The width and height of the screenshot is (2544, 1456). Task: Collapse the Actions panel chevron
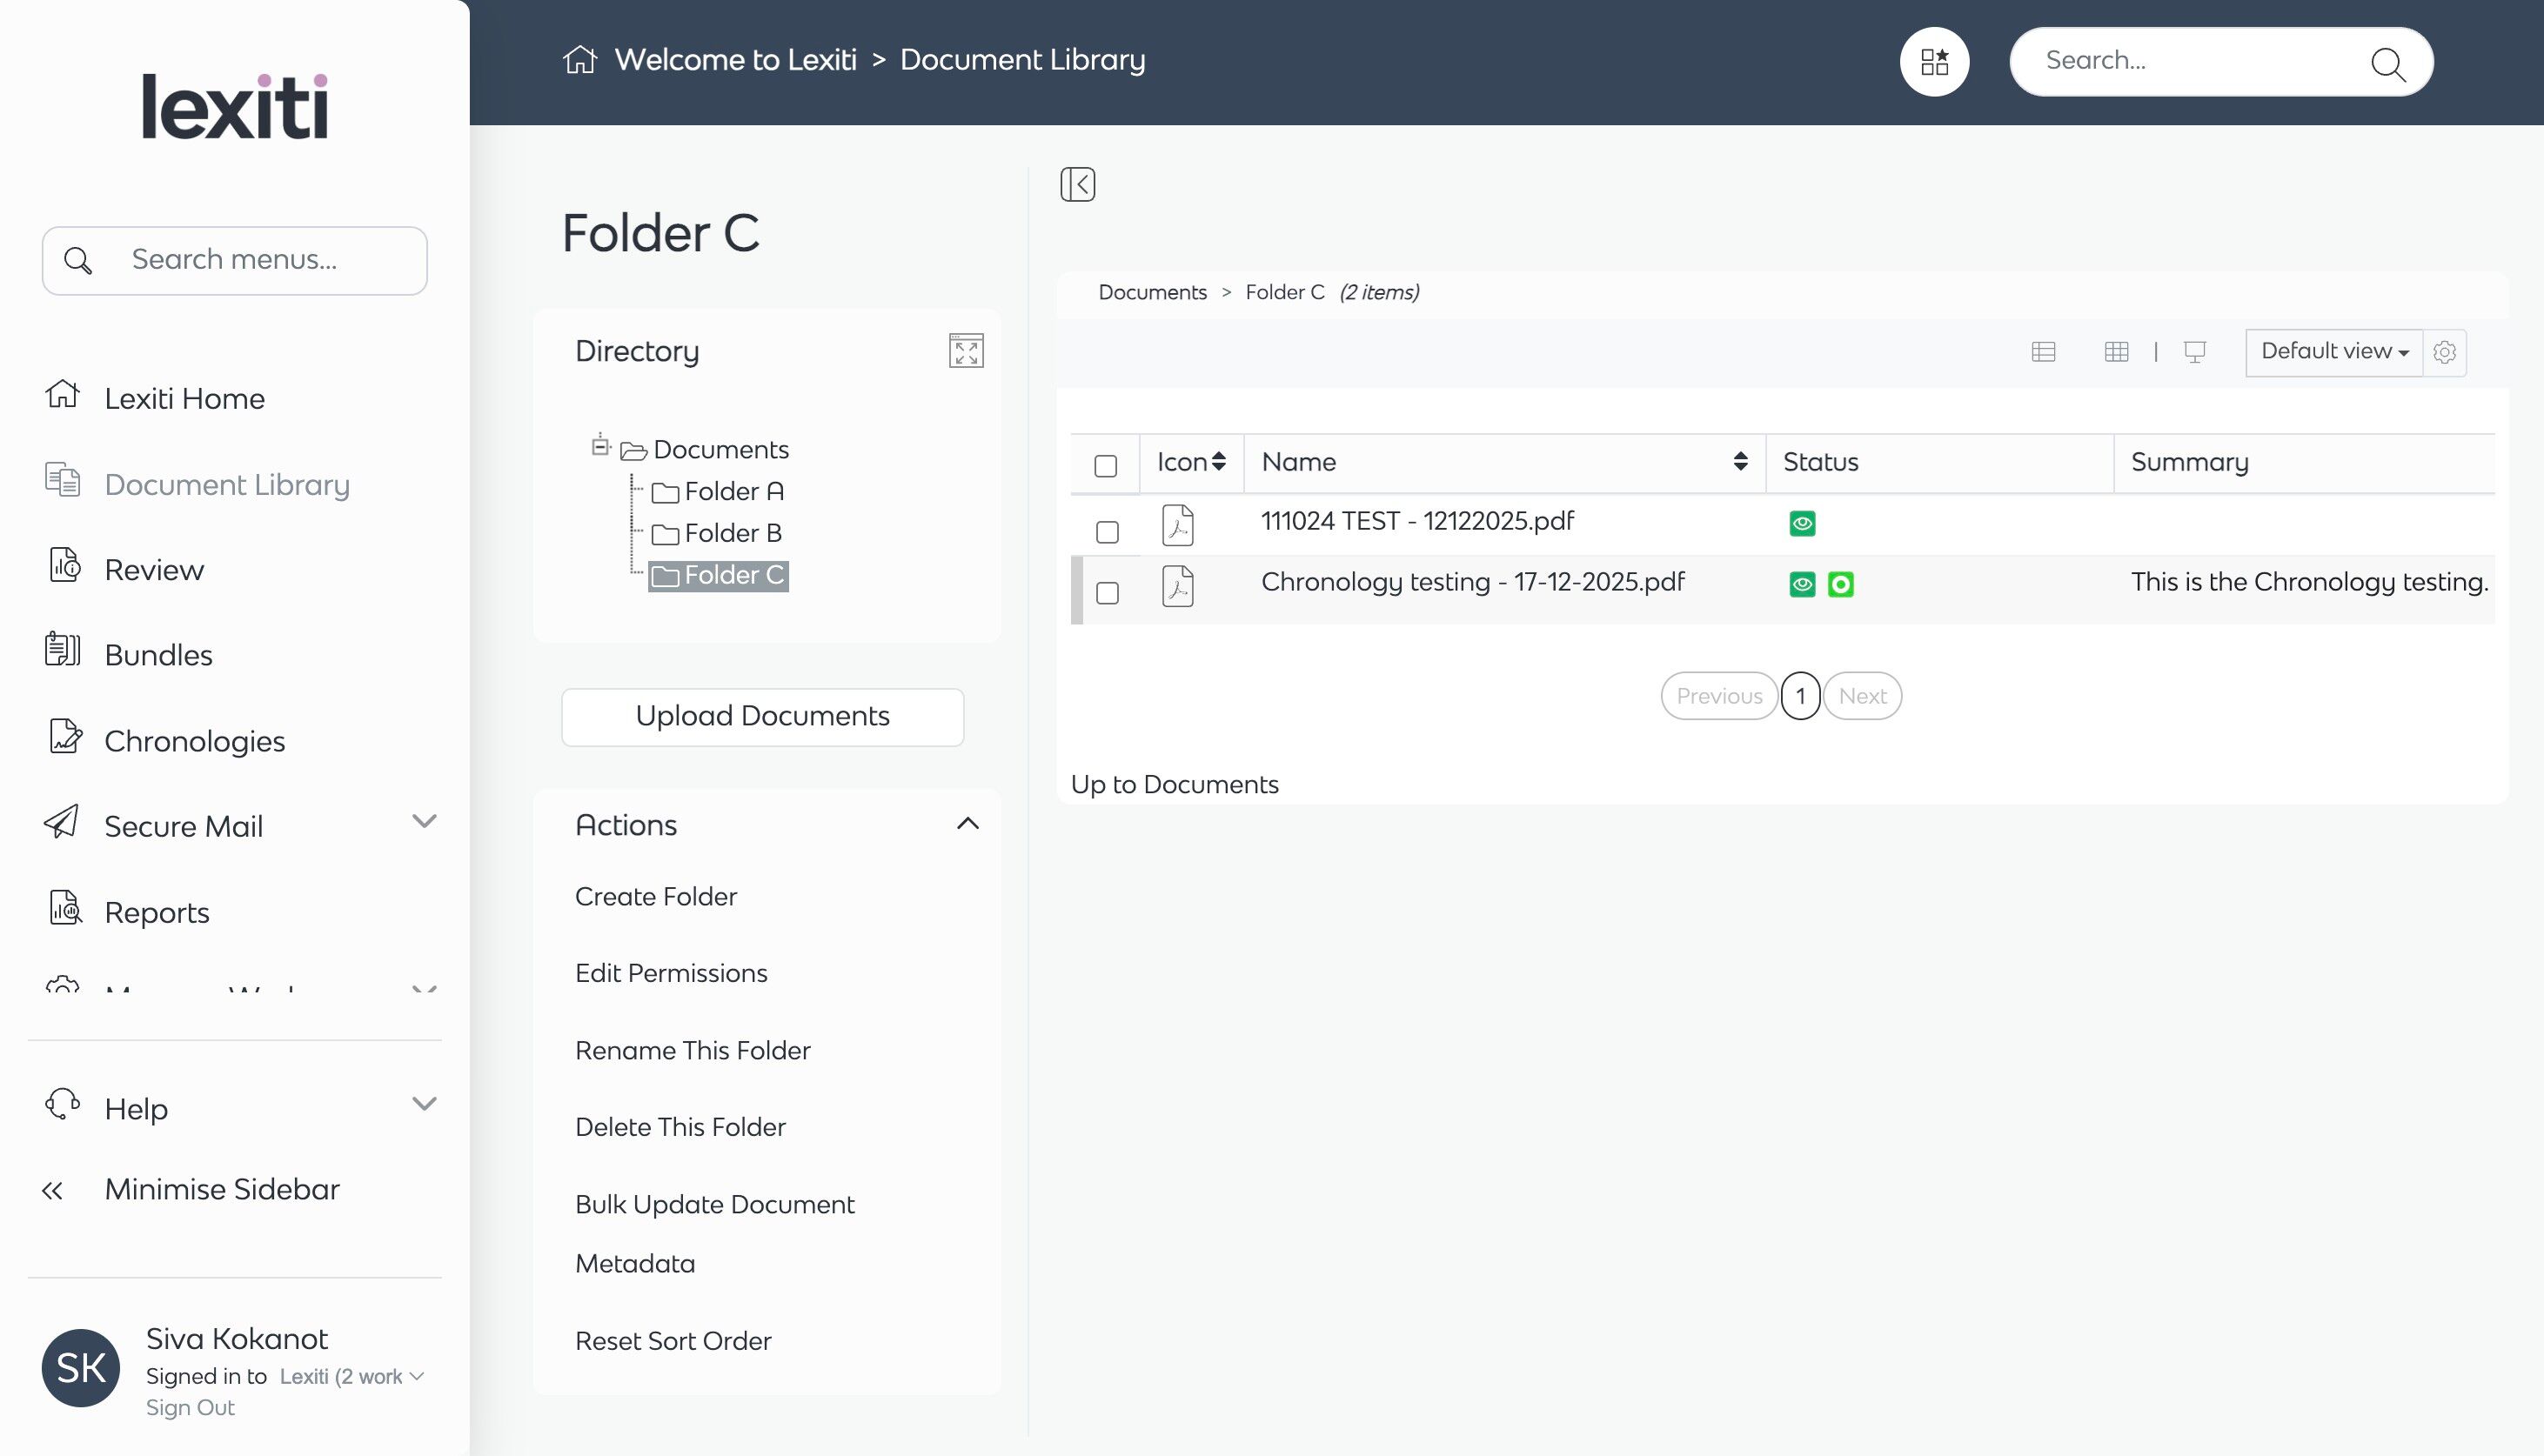pyautogui.click(x=967, y=824)
